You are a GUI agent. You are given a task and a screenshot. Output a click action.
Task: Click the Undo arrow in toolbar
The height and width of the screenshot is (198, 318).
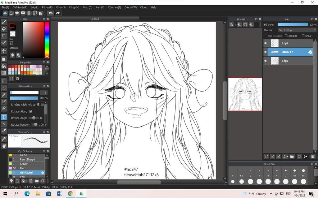coord(50,13)
